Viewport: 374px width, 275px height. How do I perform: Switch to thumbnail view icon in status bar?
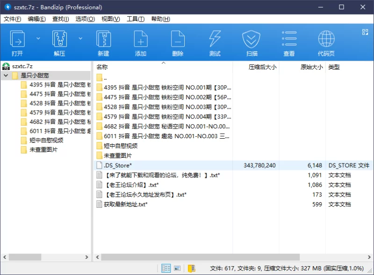coord(177,268)
